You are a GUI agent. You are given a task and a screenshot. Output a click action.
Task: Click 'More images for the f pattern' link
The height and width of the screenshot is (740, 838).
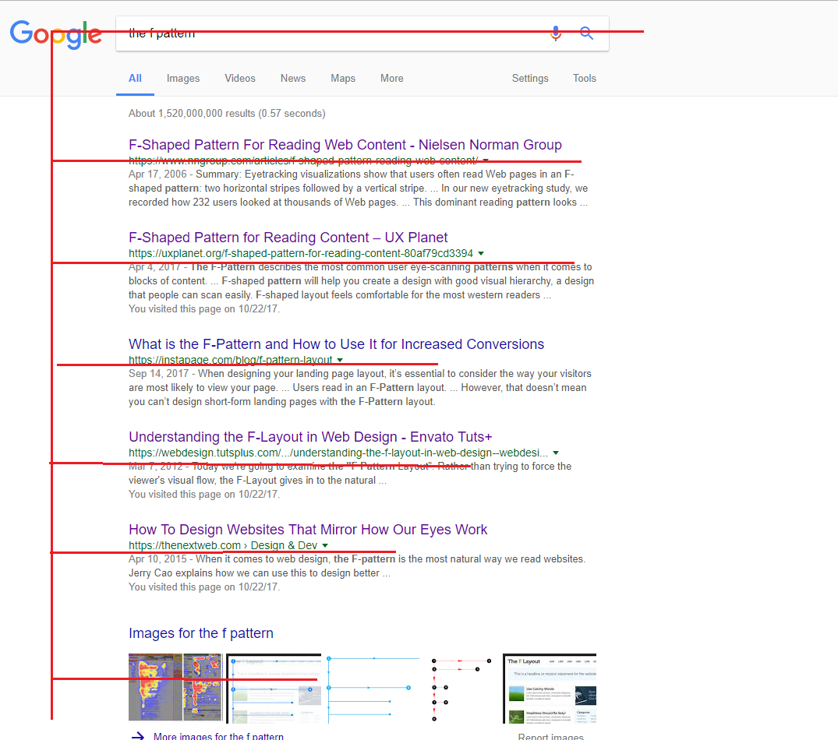218,736
